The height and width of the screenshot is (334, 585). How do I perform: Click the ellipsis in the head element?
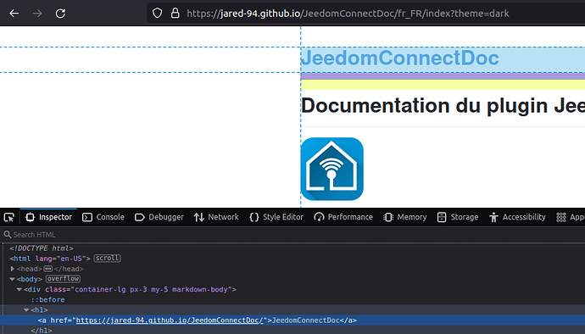pos(48,269)
